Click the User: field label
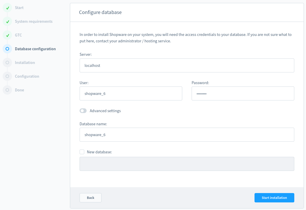The image size is (306, 210). (x=84, y=83)
